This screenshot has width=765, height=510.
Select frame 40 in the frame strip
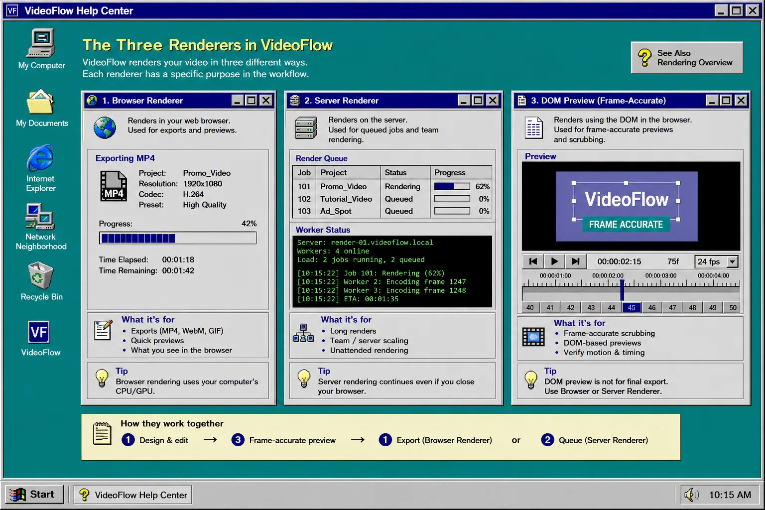(x=530, y=307)
